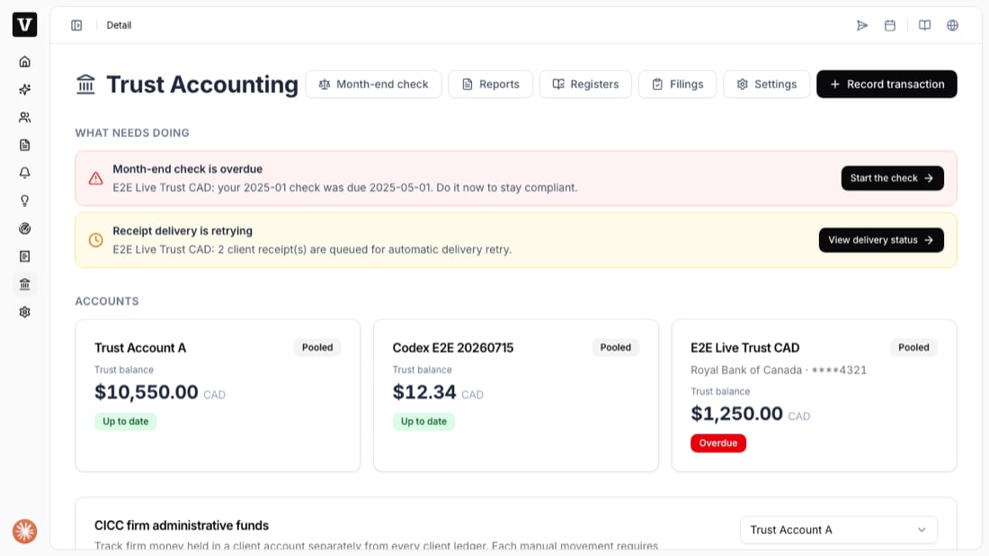Image resolution: width=989 pixels, height=556 pixels.
Task: Click the amber clock icon on the receipt alert
Action: [x=95, y=240]
